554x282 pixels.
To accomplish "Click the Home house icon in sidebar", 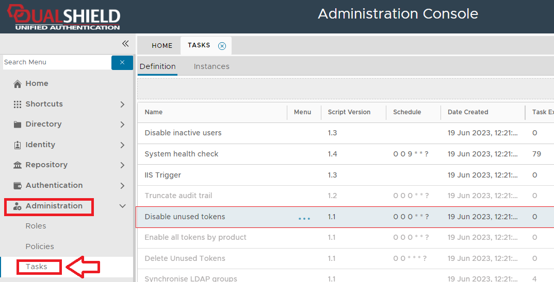I will [18, 84].
